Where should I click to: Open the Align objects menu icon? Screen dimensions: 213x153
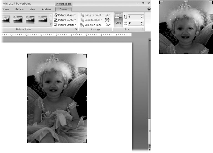tap(108, 15)
